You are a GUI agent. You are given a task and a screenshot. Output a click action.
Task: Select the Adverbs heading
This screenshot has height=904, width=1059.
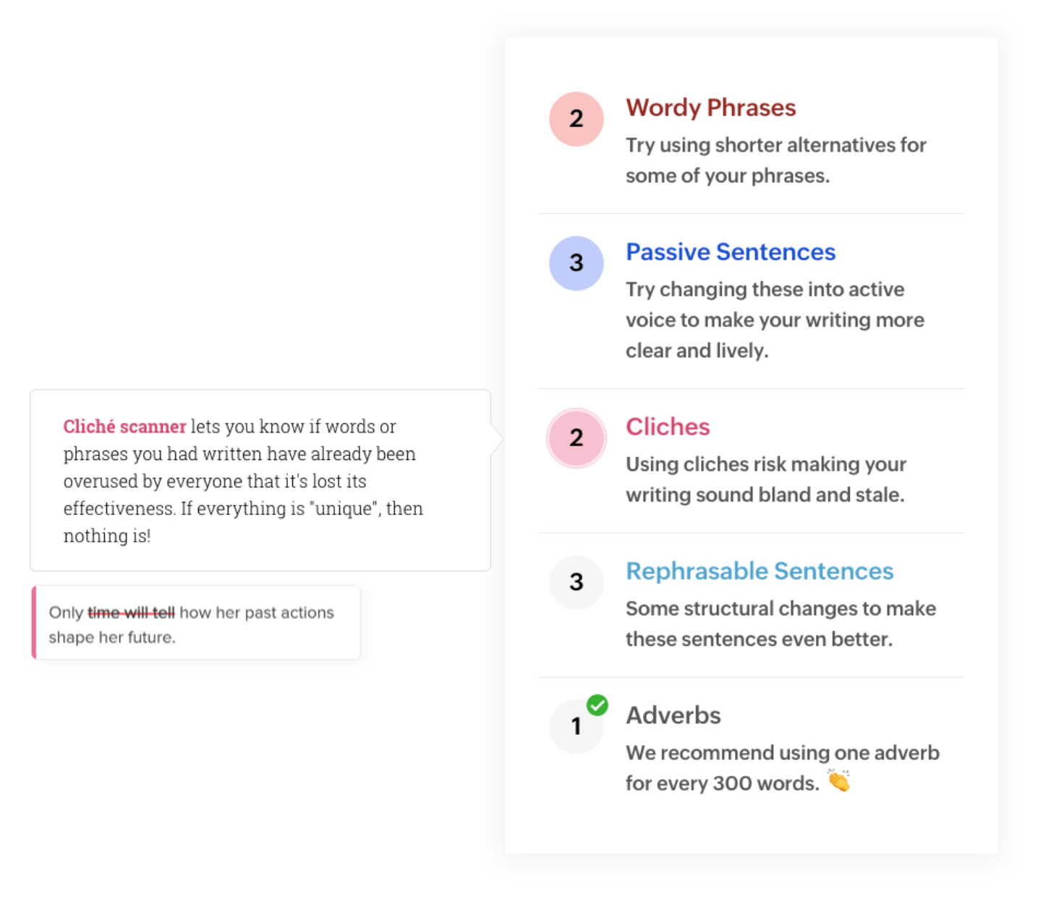pos(673,715)
